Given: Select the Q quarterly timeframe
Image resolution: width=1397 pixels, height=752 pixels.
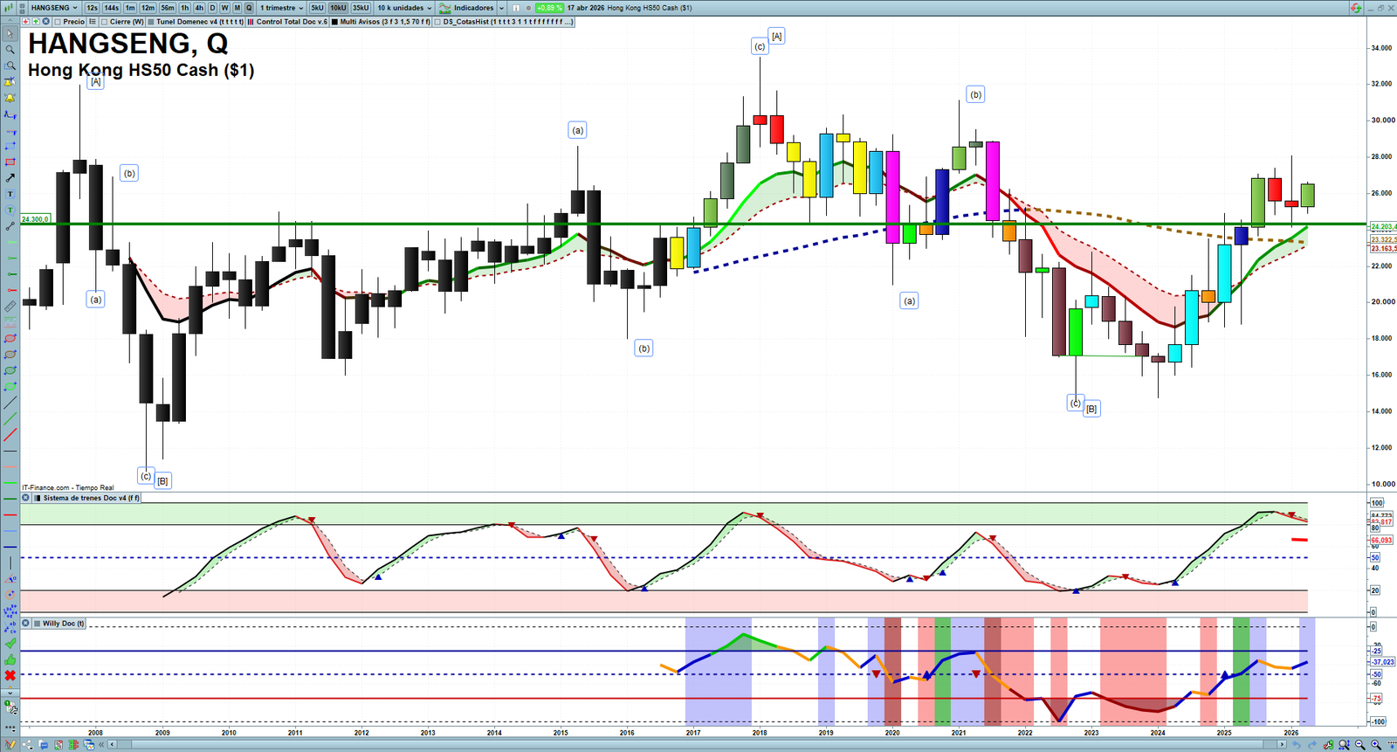Looking at the screenshot, I should (250, 8).
